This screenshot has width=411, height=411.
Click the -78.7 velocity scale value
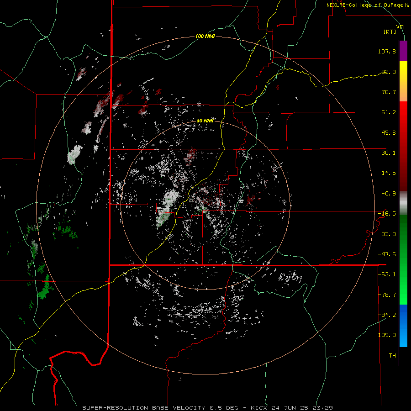pos(387,295)
